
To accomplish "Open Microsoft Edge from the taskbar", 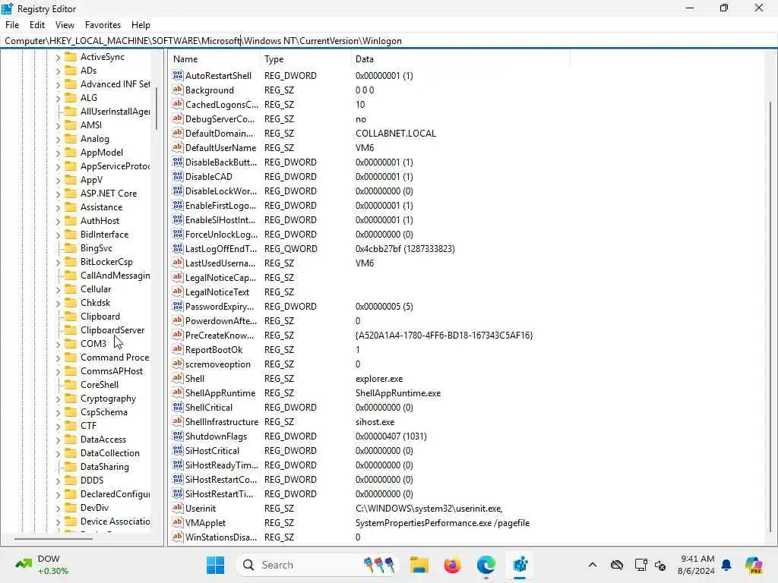I will click(x=486, y=565).
